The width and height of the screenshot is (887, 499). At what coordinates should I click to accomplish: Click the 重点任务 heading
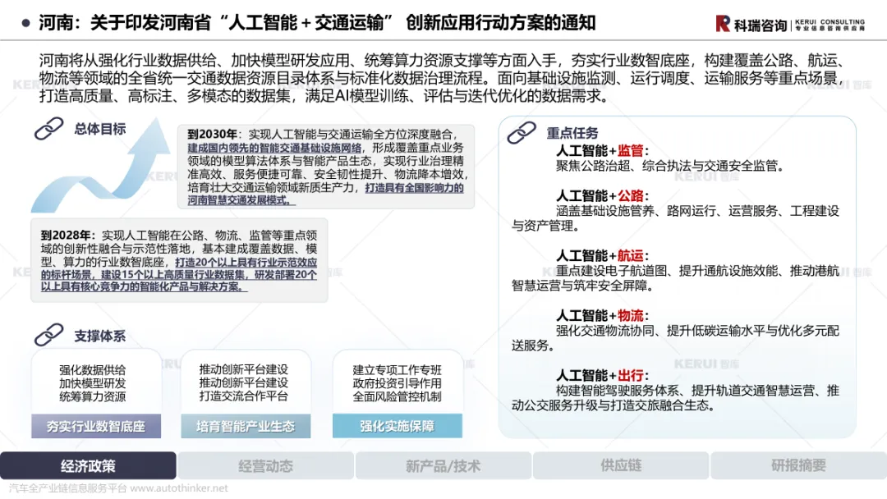tap(572, 134)
